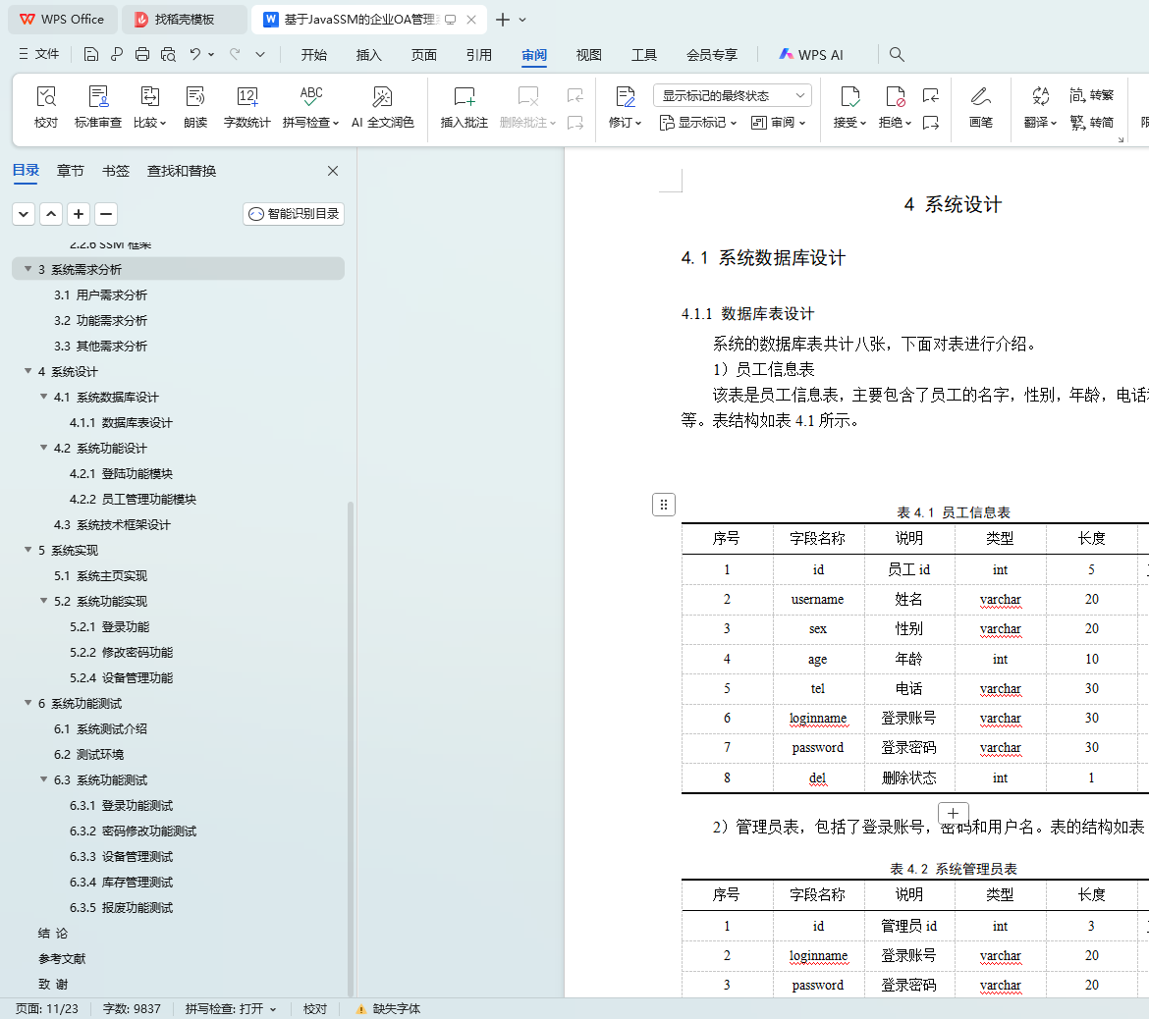
Task: Go to heading 6.3.3 设备管理测试
Action: coord(121,856)
